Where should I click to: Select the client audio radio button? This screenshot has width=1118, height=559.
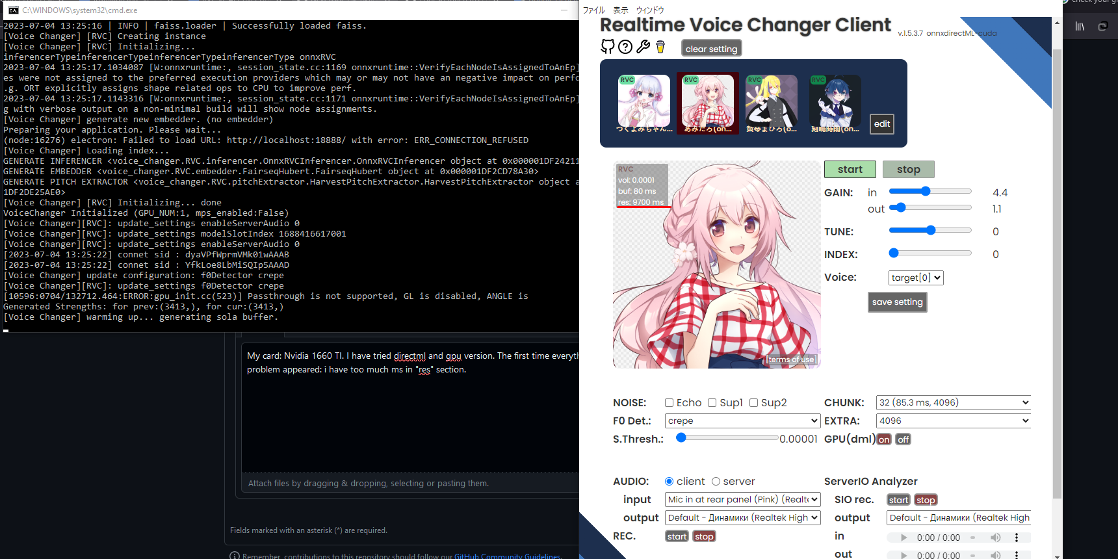(x=669, y=482)
